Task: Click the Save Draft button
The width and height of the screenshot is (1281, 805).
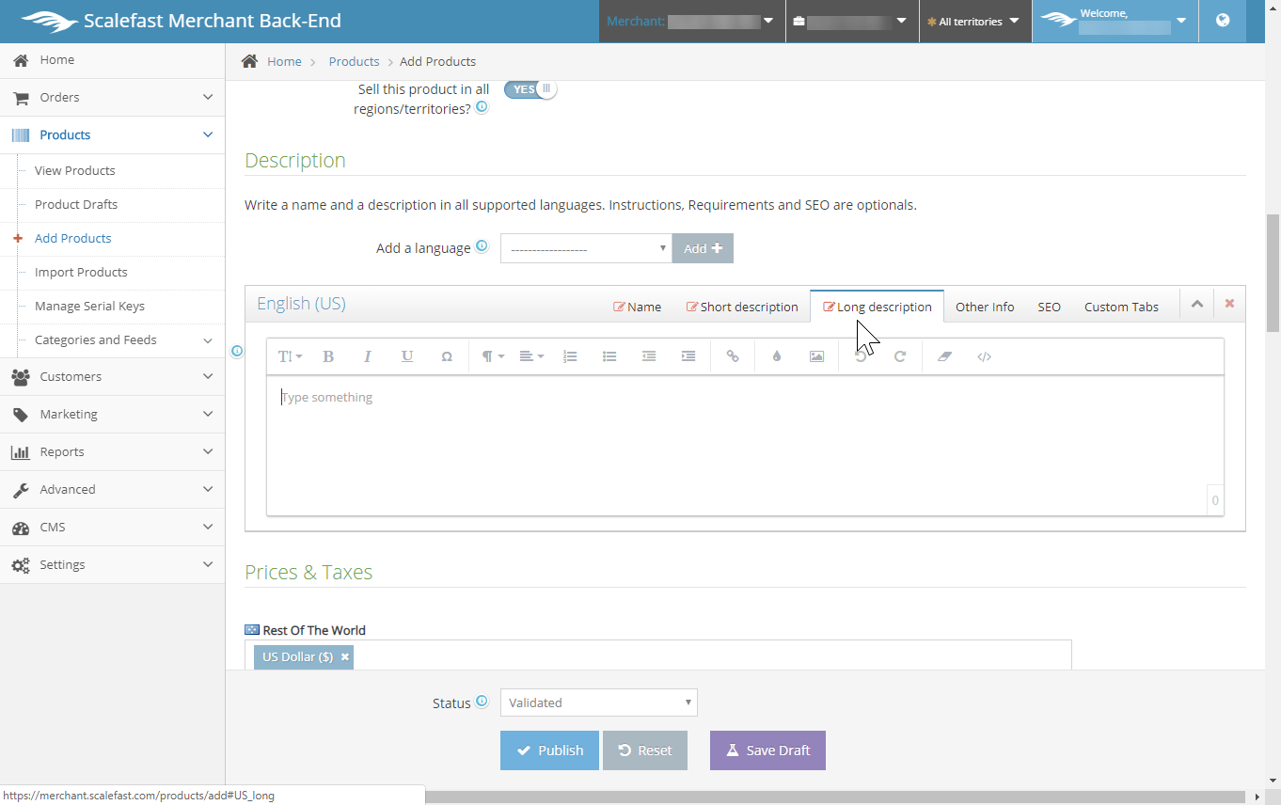Action: 767,750
